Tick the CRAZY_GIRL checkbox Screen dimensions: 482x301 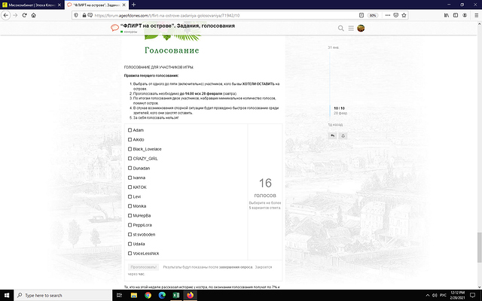[130, 159]
